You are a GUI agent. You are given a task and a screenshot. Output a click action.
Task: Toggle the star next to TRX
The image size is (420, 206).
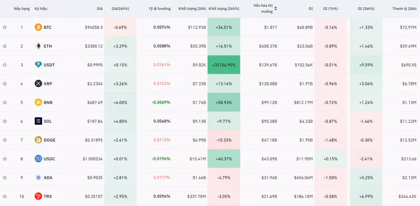pos(5,196)
